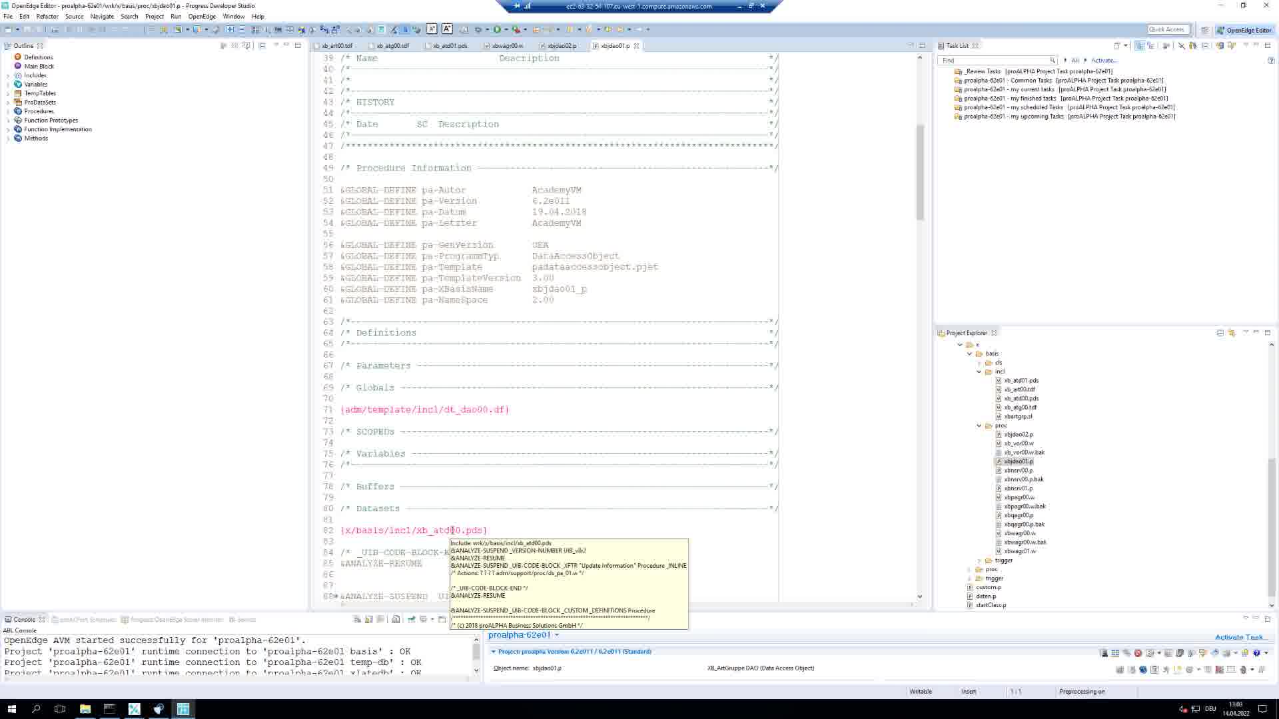Open the File menu

click(8, 16)
